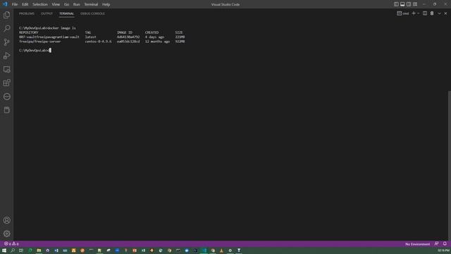Open the Extensions view

(6, 83)
